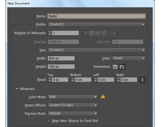Click the Number of Artboards stepper arrows
This screenshot has width=160, height=127.
50,33
